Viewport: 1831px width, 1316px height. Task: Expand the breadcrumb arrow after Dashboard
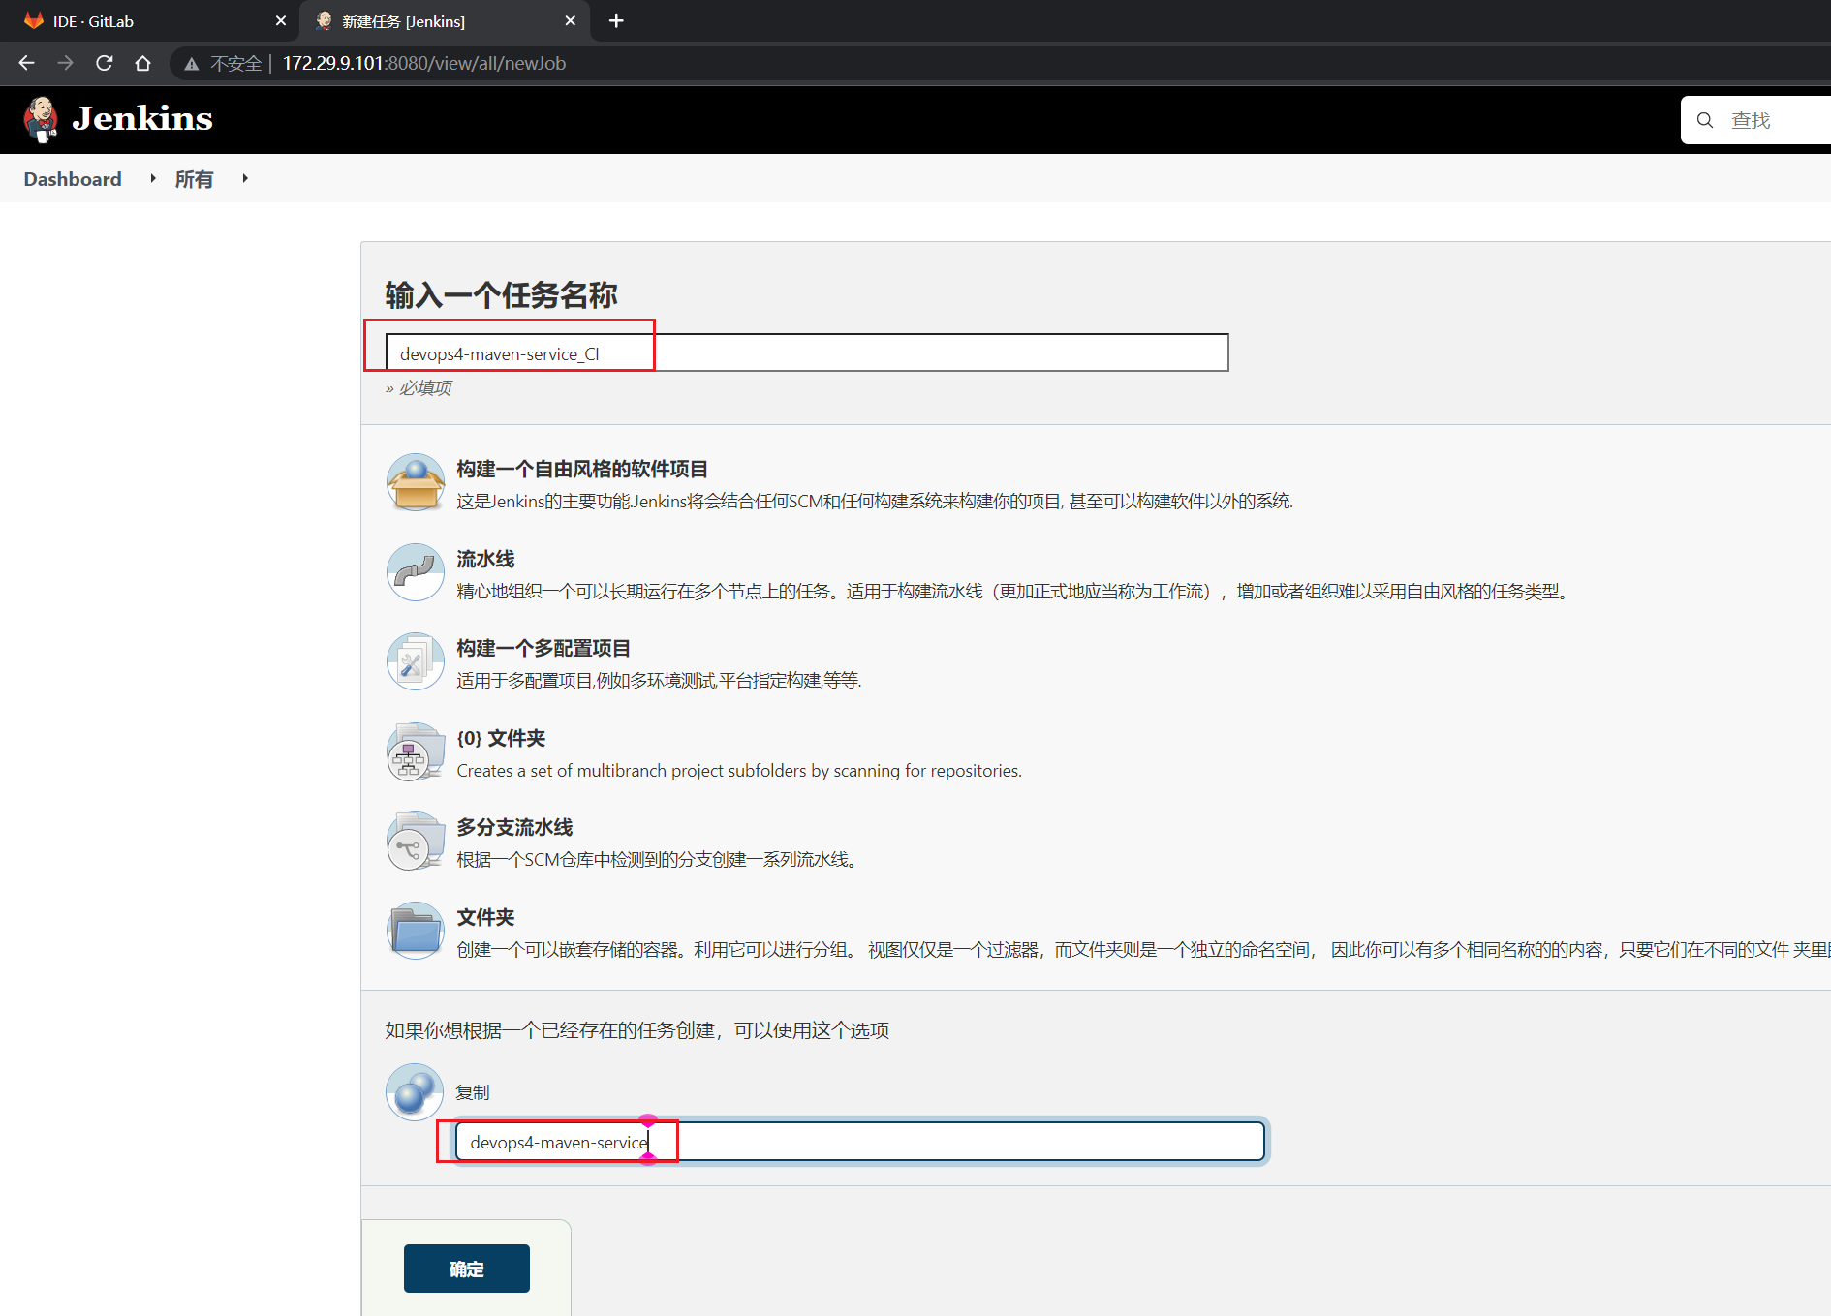(x=153, y=178)
